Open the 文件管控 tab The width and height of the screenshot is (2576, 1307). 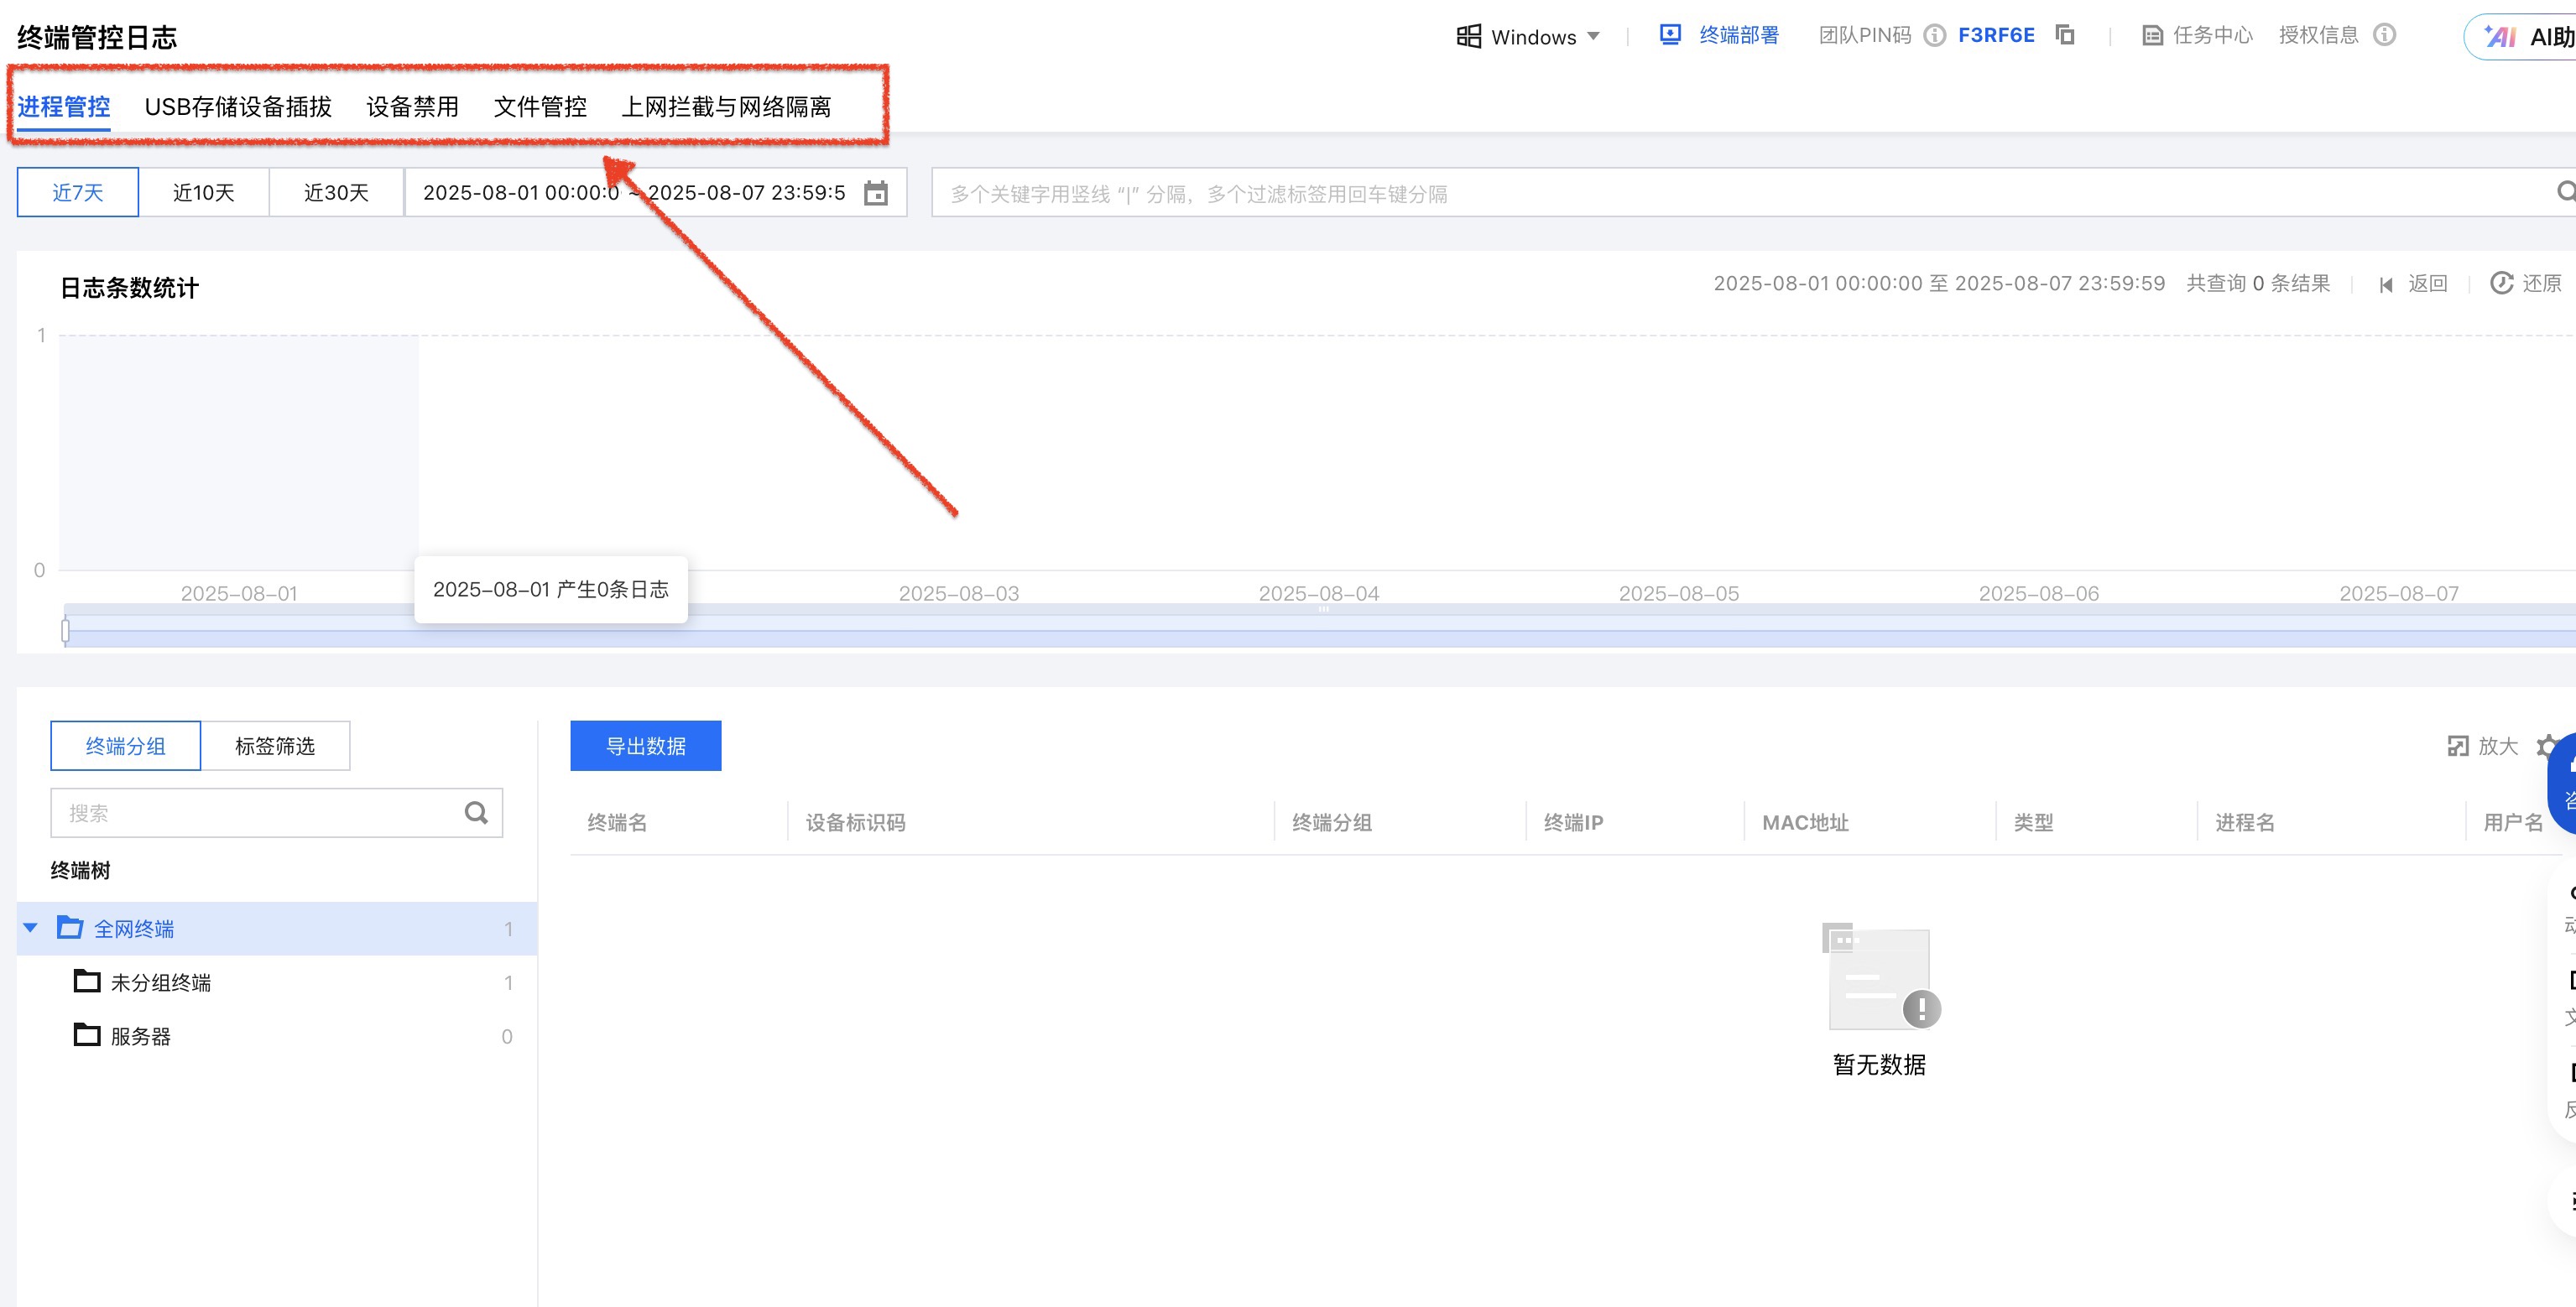coord(540,107)
